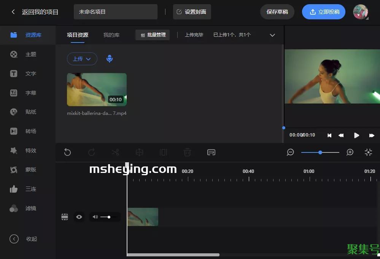The image size is (380, 259).
Task: Toggle track visibility eye icon
Action: coord(79,217)
